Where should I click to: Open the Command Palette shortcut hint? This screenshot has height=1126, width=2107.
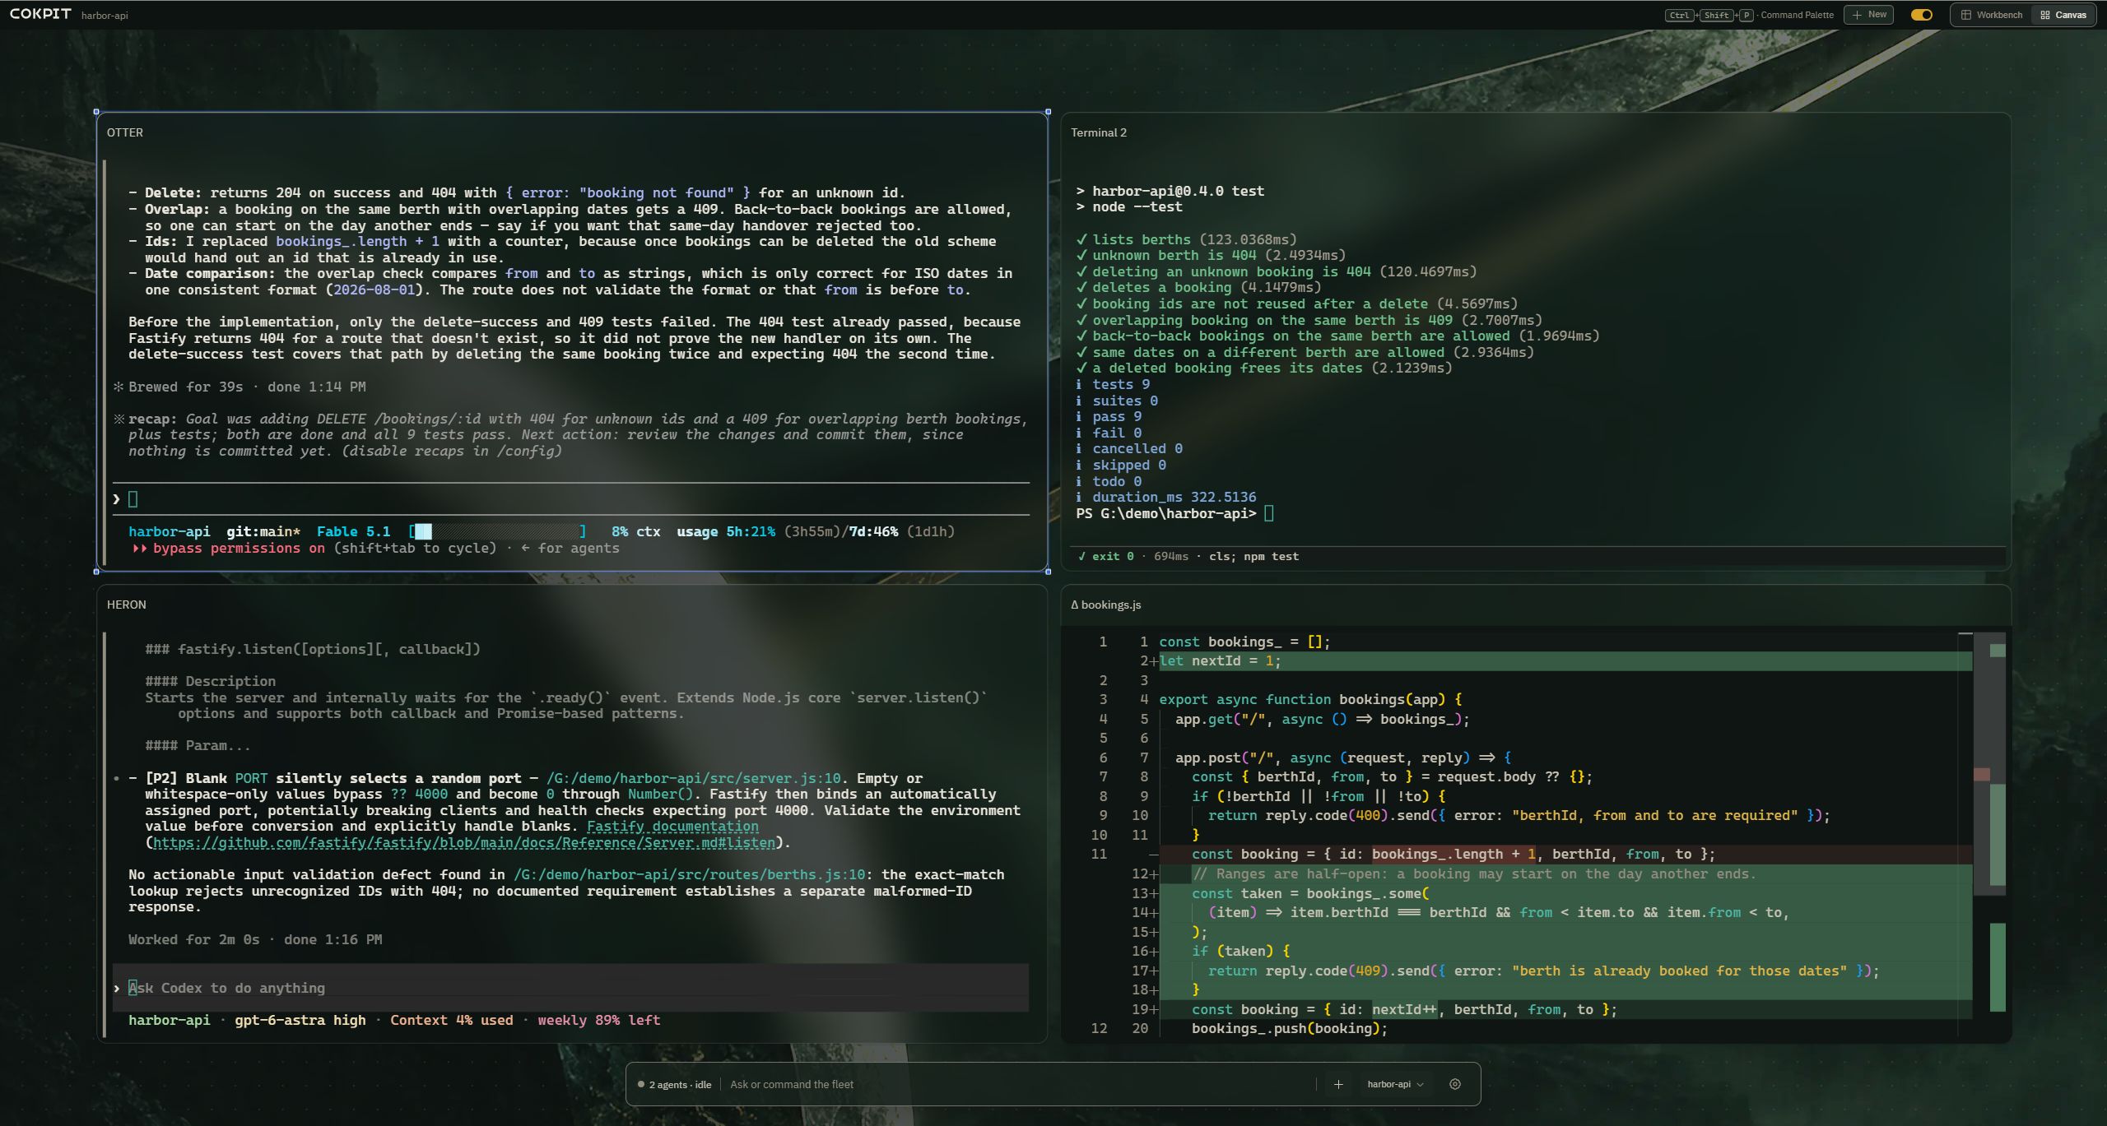[1750, 15]
